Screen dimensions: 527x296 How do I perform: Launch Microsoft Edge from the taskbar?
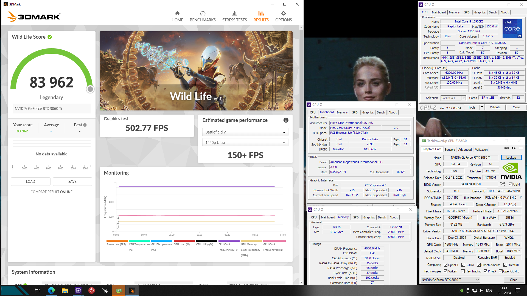[51, 291]
